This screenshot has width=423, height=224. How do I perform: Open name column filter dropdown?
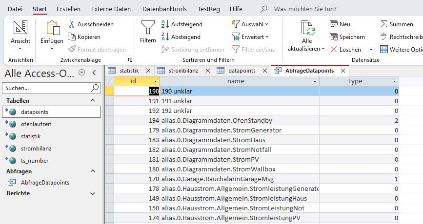click(315, 82)
